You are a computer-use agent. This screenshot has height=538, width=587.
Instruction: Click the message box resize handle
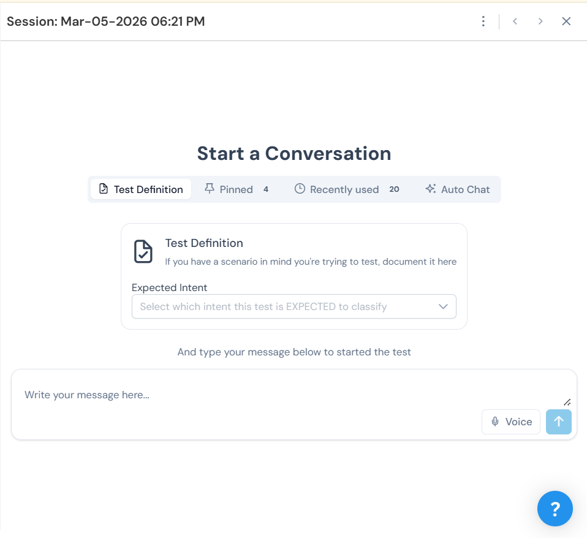coord(567,402)
